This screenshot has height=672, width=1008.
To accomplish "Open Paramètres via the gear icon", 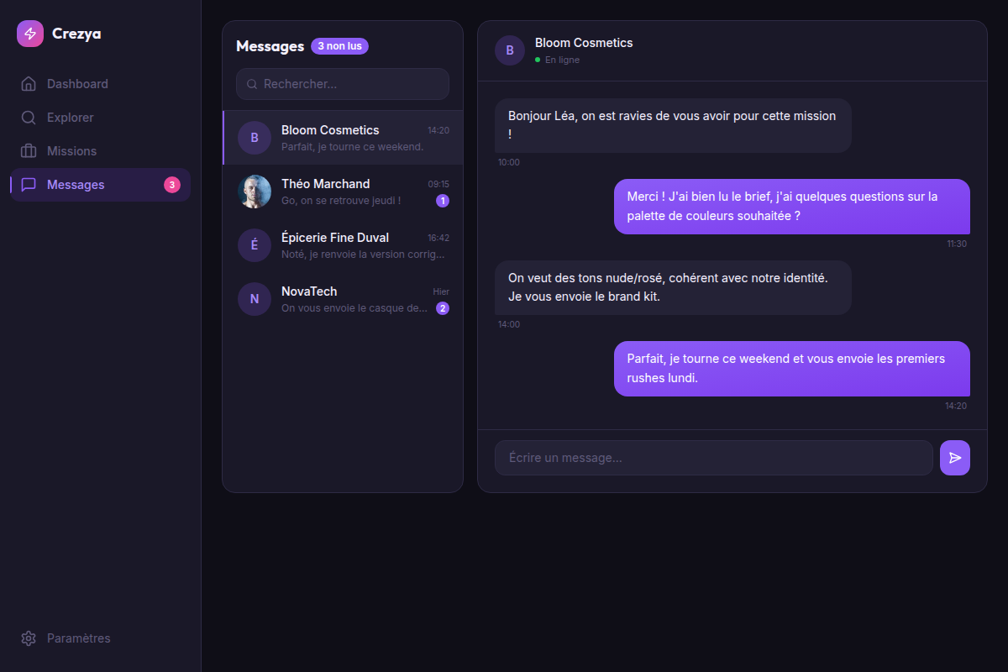I will click(29, 638).
